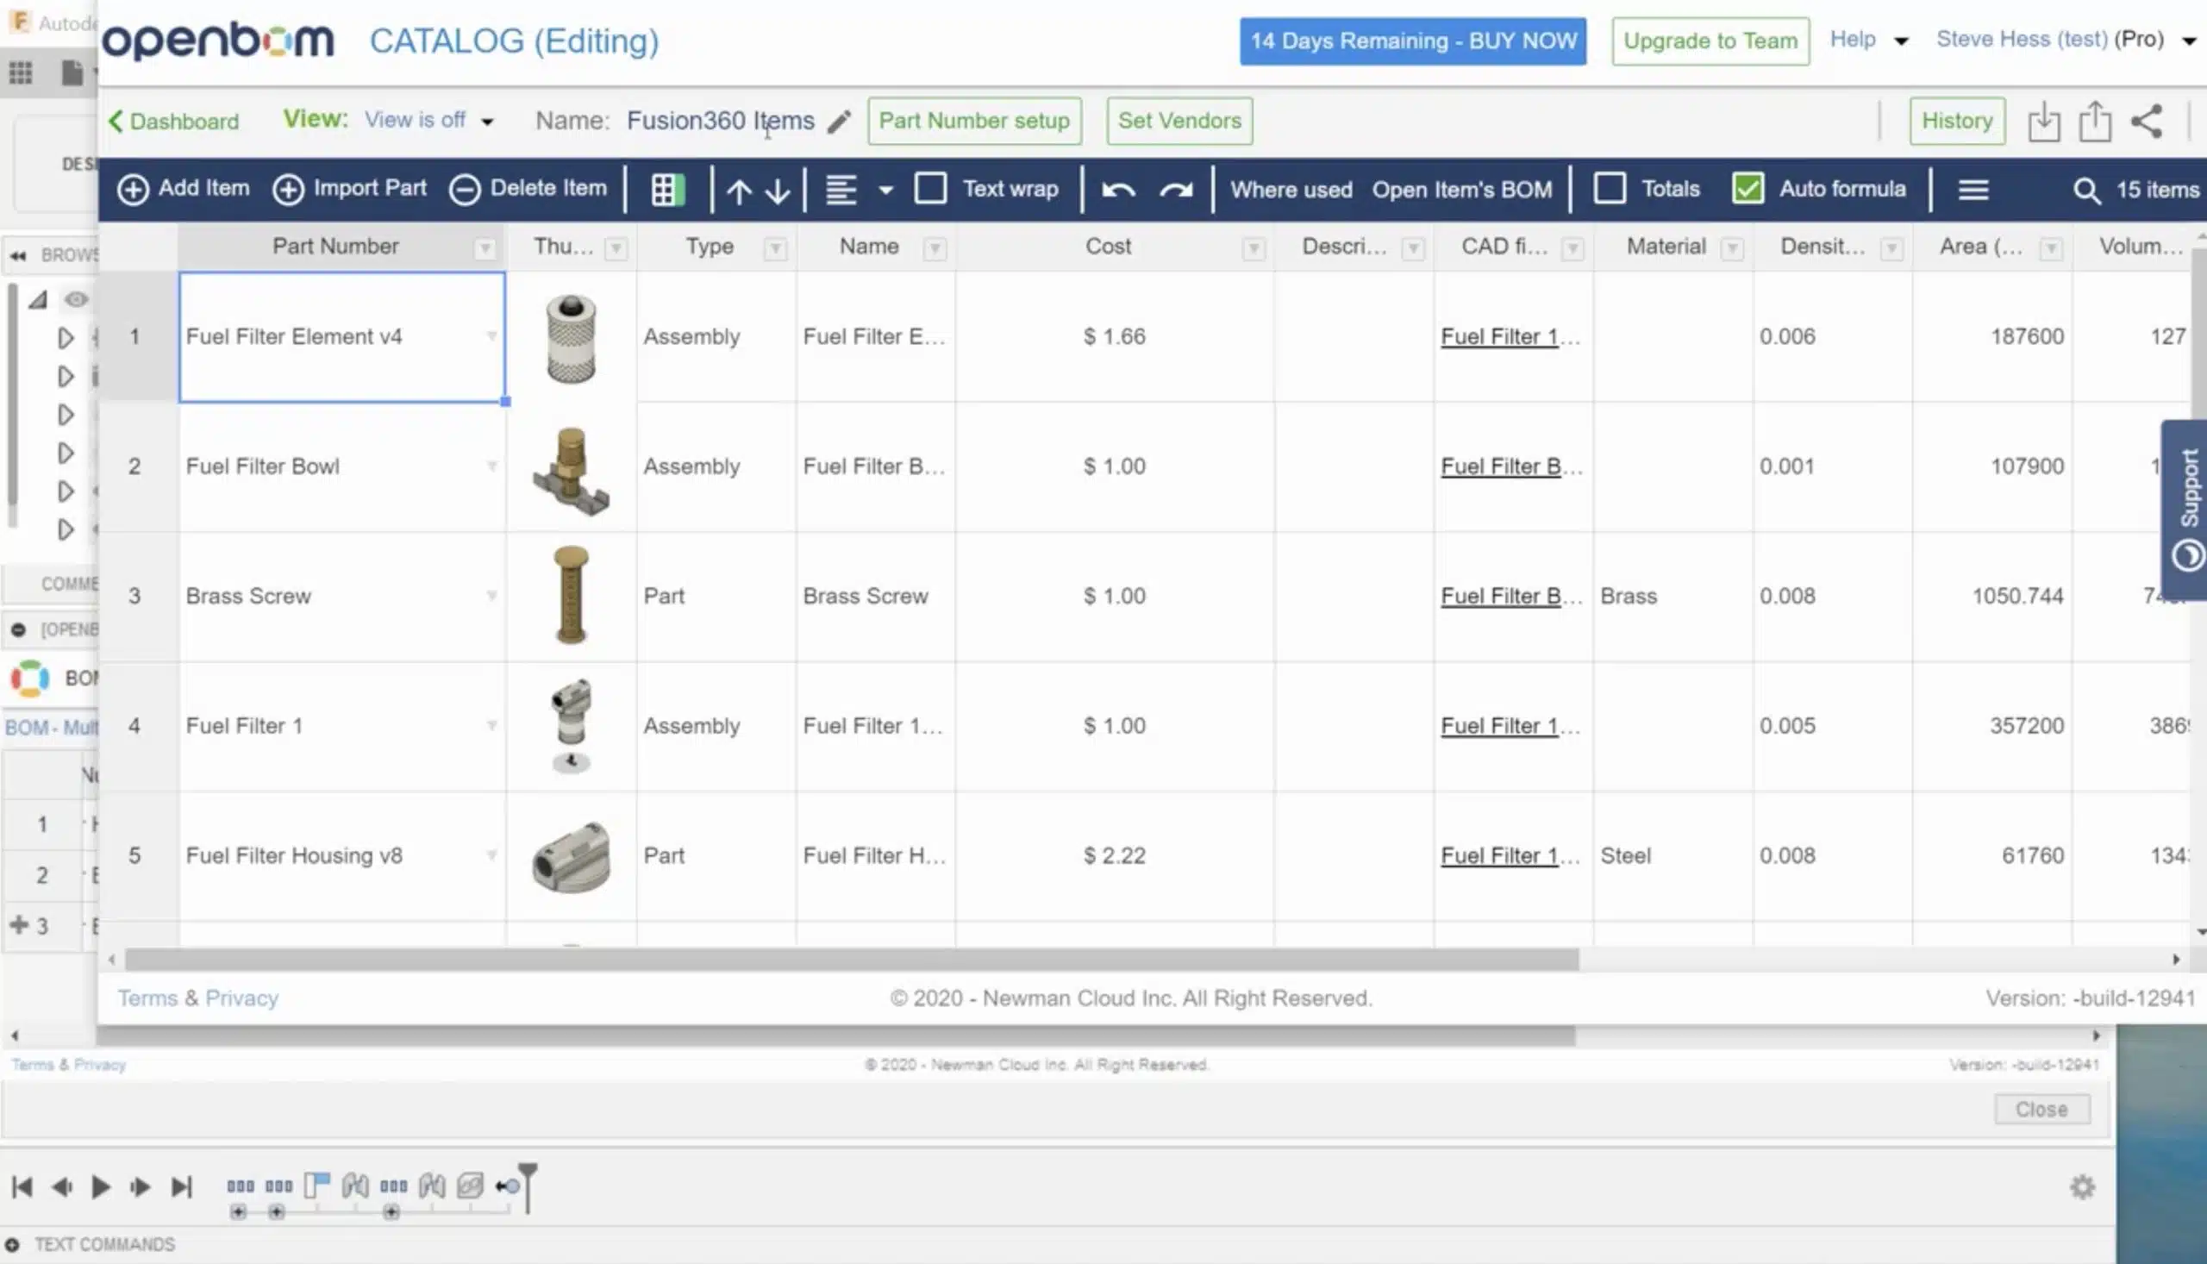Image resolution: width=2207 pixels, height=1264 pixels.
Task: Open the Fusion timeline settings gear
Action: [x=2082, y=1186]
